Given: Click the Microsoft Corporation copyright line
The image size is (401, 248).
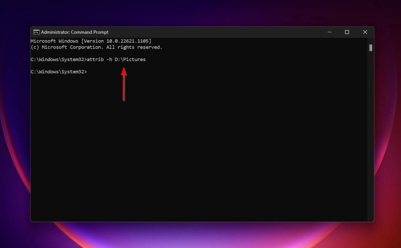Looking at the screenshot, I should coord(97,47).
